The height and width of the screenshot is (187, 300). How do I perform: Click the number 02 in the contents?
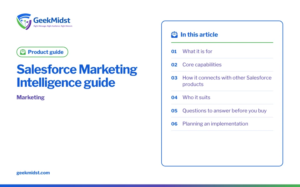(174, 65)
